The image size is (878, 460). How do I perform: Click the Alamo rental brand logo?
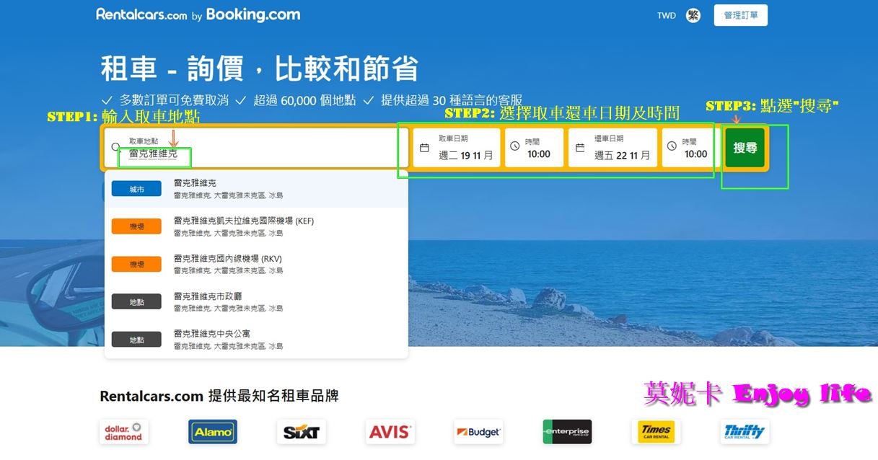(212, 431)
